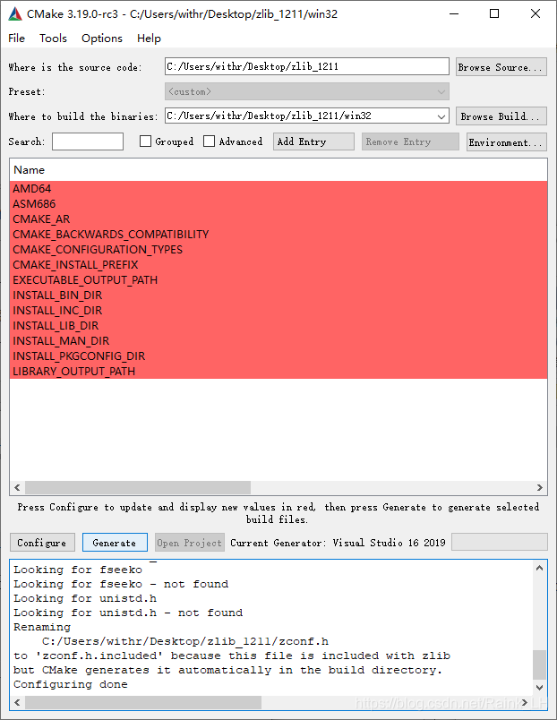This screenshot has width=557, height=720.
Task: Click entry list horizontal scrollbar thumb
Action: [x=138, y=487]
